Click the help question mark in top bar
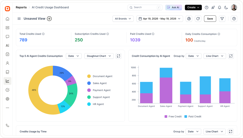 pyautogui.click(x=206, y=7)
